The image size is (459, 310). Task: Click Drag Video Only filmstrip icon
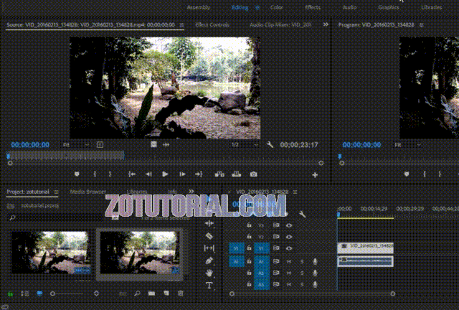click(153, 144)
